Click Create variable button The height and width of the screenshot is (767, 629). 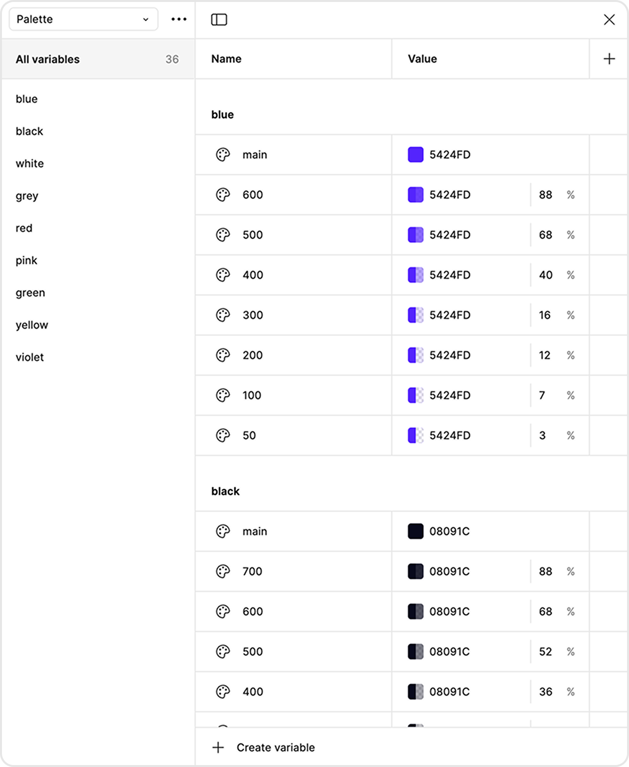264,747
